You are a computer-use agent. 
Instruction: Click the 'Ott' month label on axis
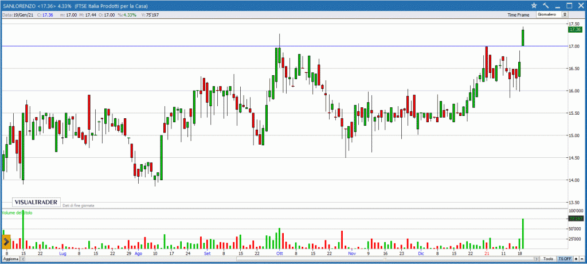(279, 254)
